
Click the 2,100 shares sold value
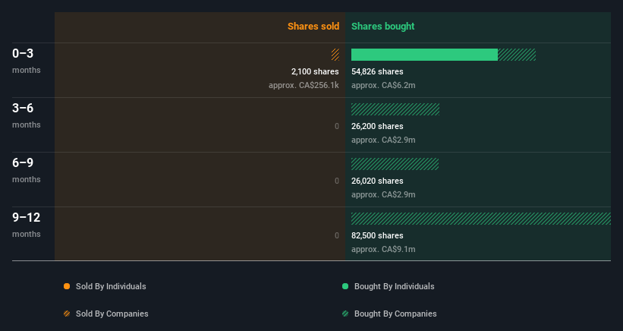(x=315, y=71)
